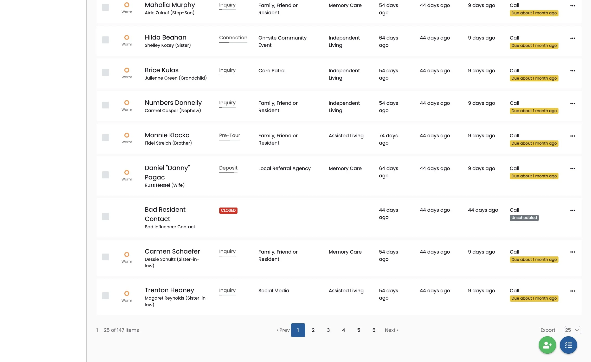Click 'Bad Influencer Contact' text

170,227
